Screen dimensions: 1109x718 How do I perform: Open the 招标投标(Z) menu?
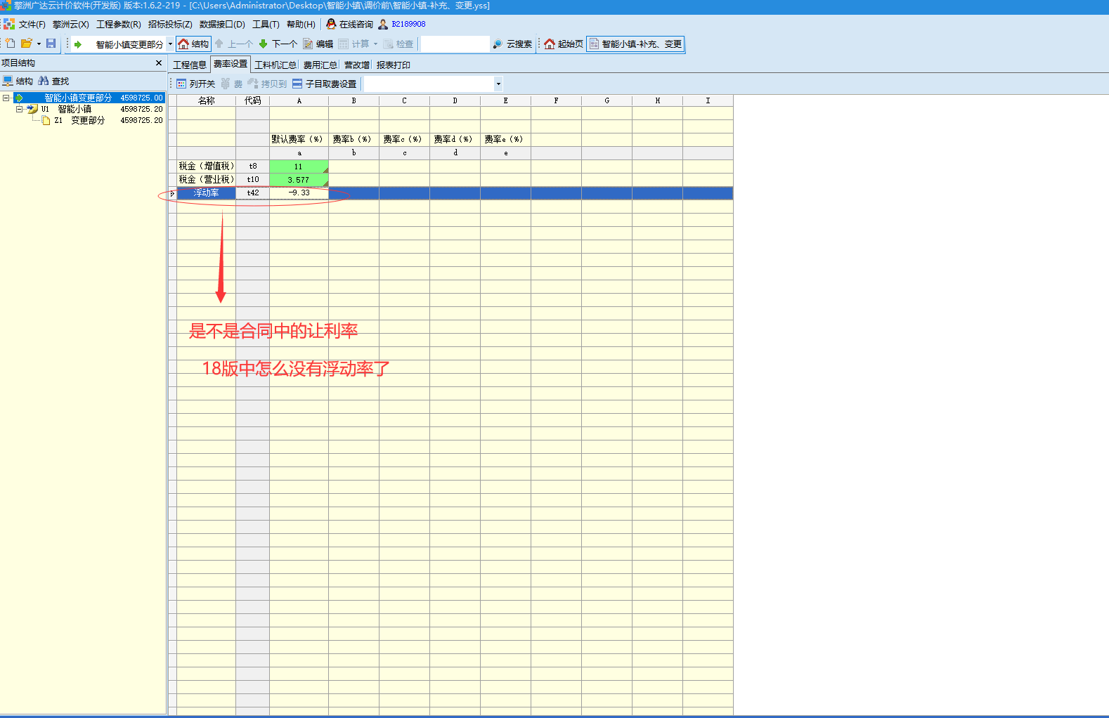click(x=170, y=24)
